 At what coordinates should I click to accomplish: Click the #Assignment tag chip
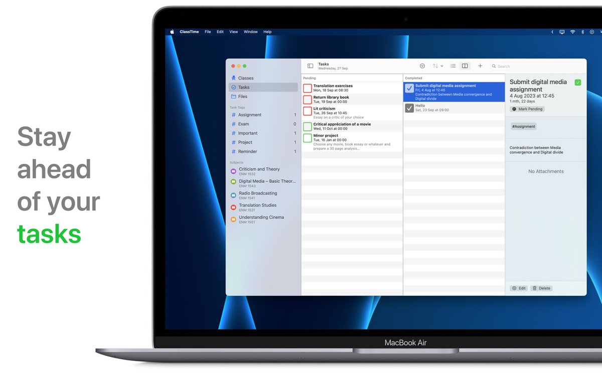click(523, 126)
